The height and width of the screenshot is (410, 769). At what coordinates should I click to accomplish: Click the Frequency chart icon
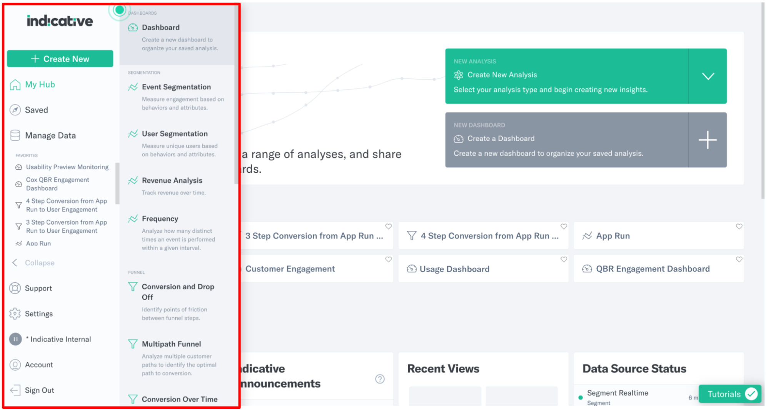tap(133, 219)
